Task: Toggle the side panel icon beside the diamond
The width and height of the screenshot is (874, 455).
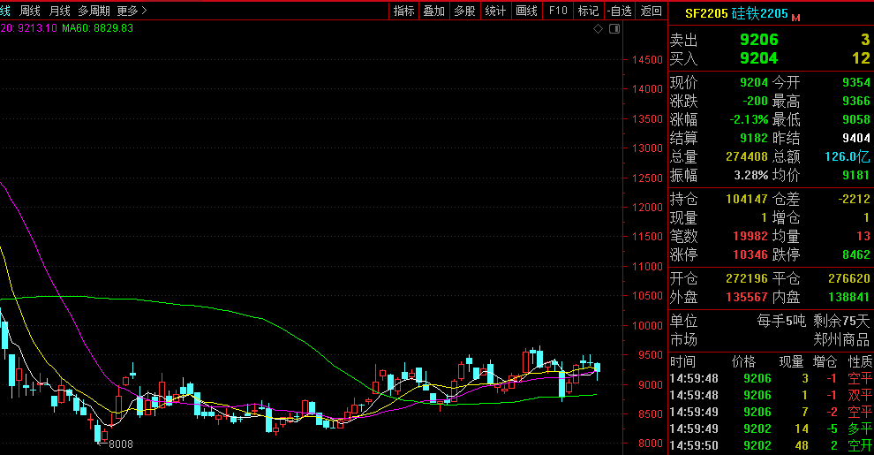Action: pos(614,29)
